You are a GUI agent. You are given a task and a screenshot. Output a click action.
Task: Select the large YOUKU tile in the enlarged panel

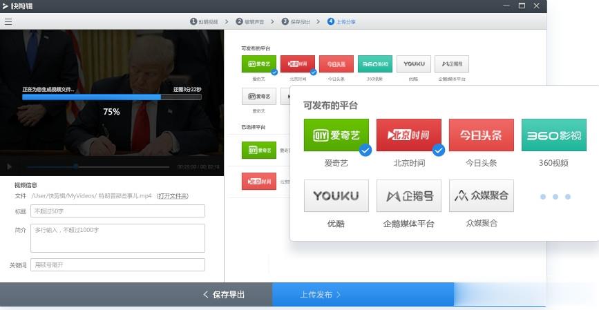(x=336, y=196)
